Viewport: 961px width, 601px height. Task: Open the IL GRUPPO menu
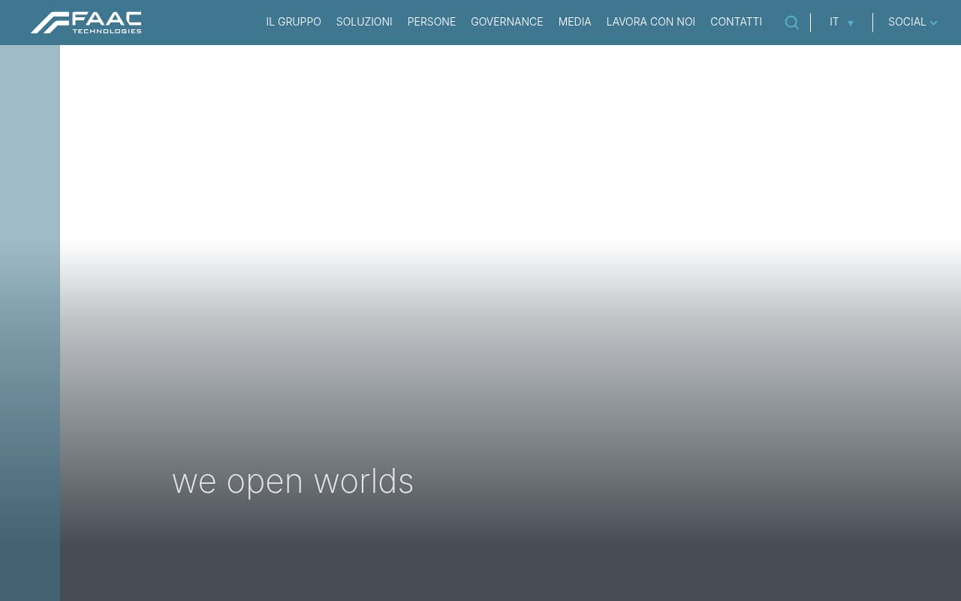(294, 22)
